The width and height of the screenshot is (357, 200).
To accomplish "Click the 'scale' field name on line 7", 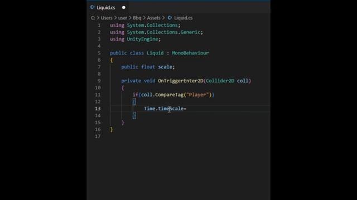I will coord(165,67).
